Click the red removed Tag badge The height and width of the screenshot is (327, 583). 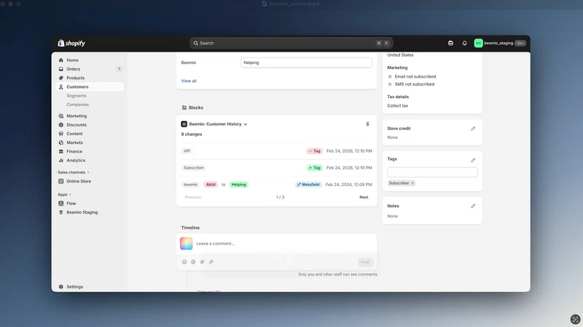tap(314, 151)
